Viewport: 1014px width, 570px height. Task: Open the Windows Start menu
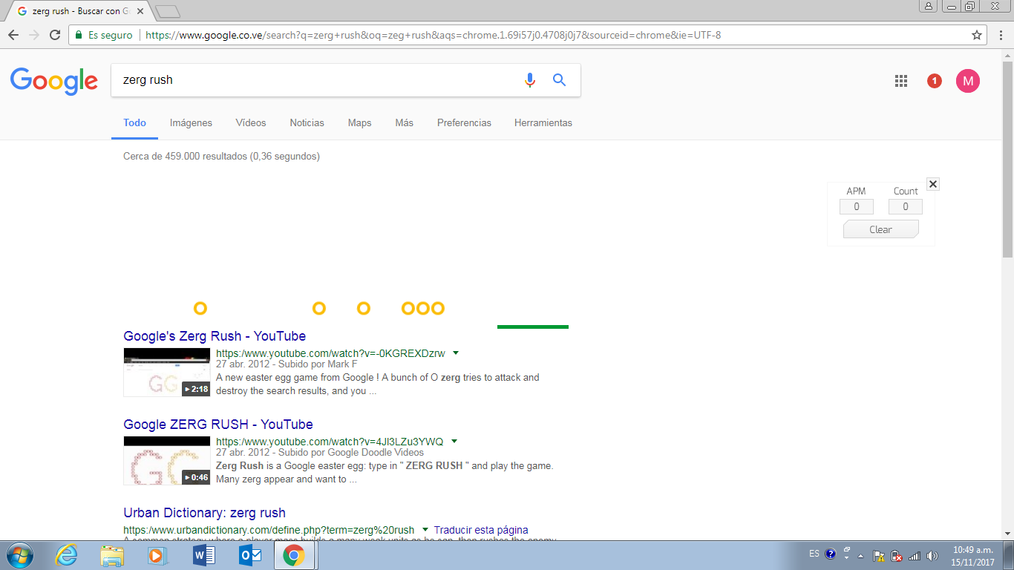[19, 555]
